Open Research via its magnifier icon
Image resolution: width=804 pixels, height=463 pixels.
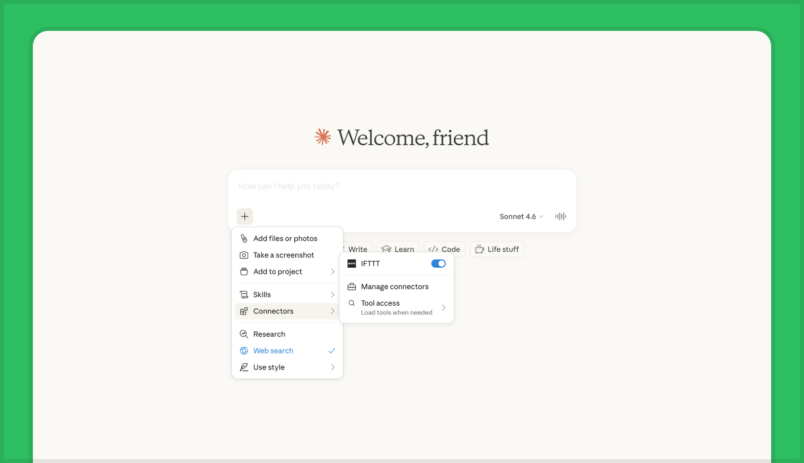click(244, 334)
